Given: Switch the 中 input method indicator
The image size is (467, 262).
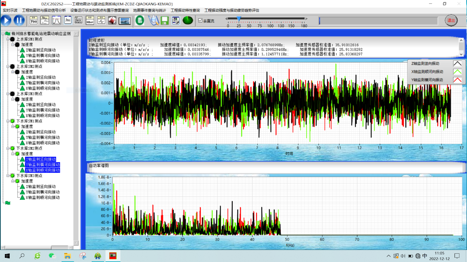Looking at the screenshot, I should click(425, 256).
